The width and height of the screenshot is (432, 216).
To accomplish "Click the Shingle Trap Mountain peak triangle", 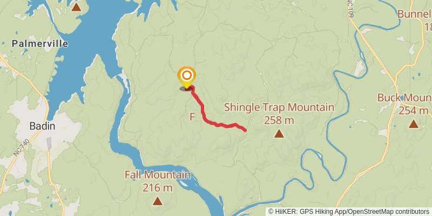I will (279, 134).
